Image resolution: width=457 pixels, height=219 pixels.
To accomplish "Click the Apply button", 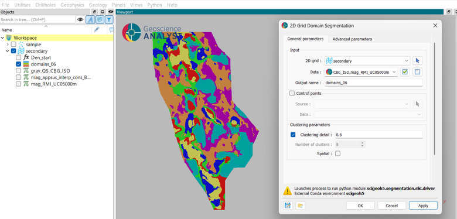I will [423, 206].
